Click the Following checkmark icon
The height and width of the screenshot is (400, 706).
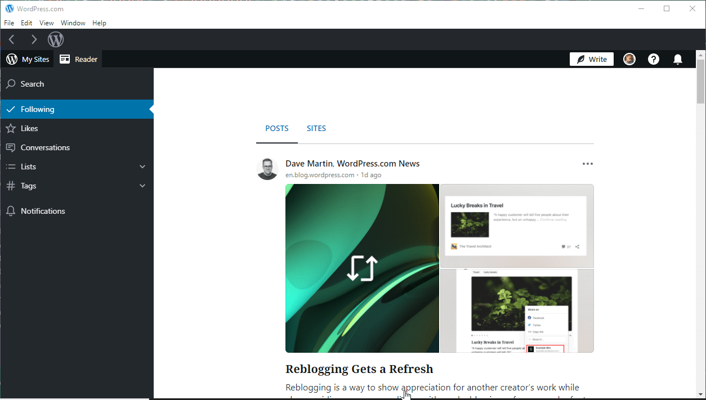(x=10, y=109)
